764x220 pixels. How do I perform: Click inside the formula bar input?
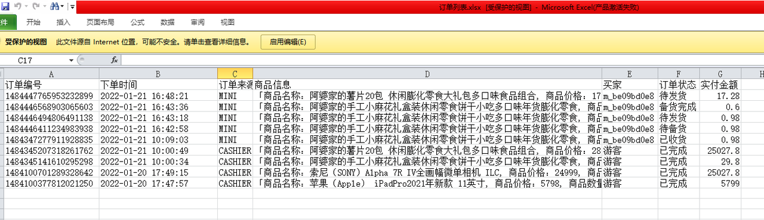[442, 60]
